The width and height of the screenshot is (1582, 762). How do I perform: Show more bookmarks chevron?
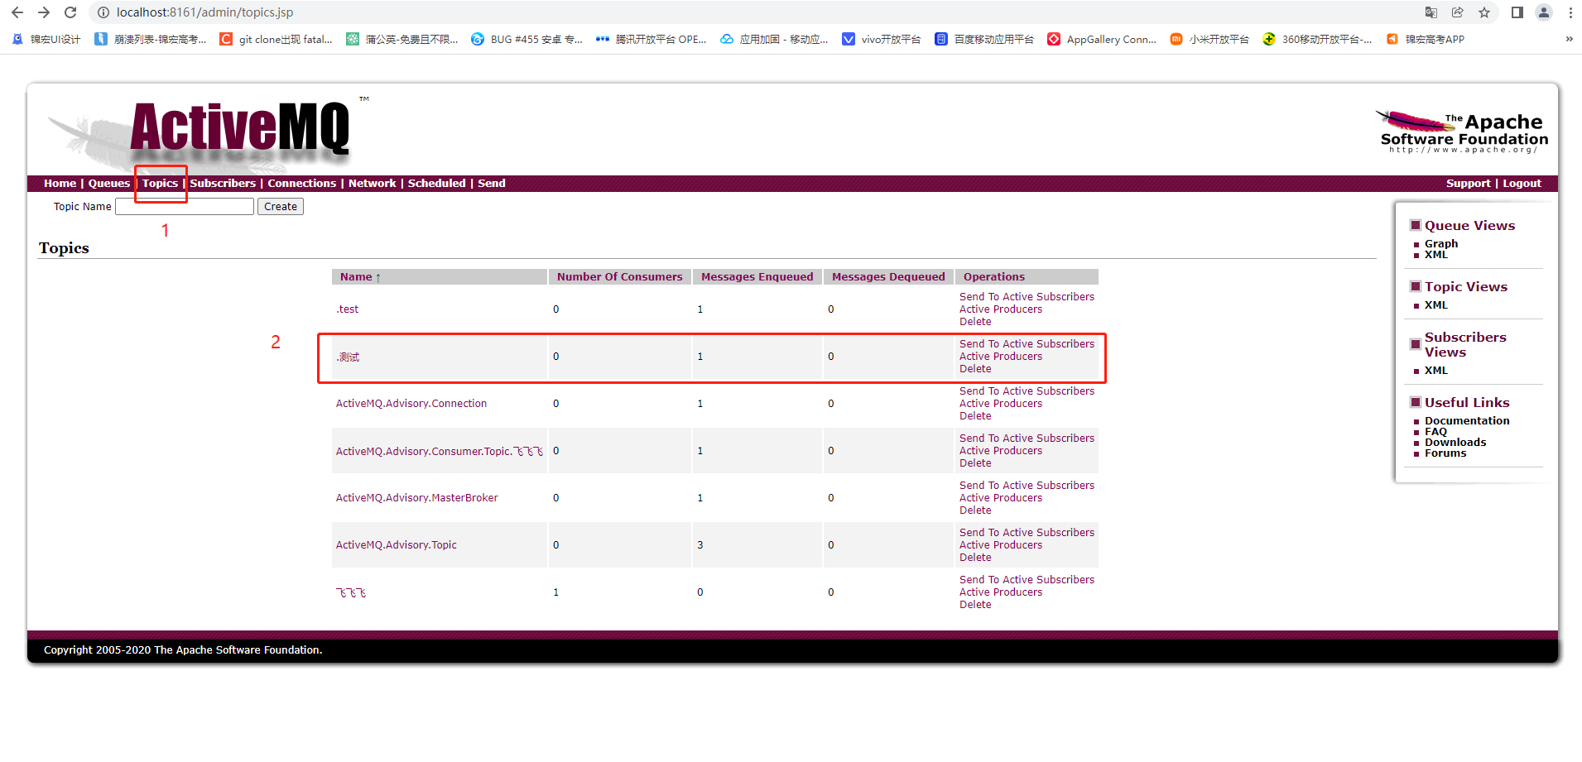[x=1569, y=39]
